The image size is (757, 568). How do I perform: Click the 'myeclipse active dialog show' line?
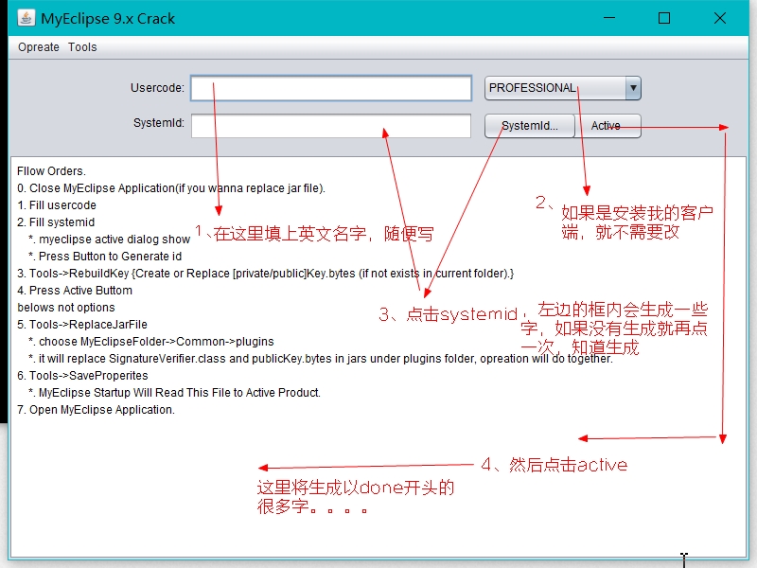pos(109,240)
